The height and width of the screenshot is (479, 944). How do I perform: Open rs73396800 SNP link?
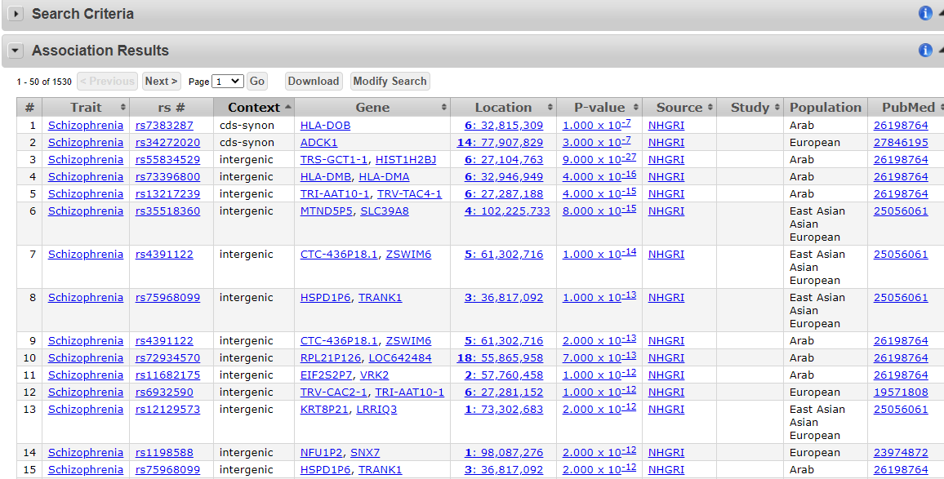[168, 176]
